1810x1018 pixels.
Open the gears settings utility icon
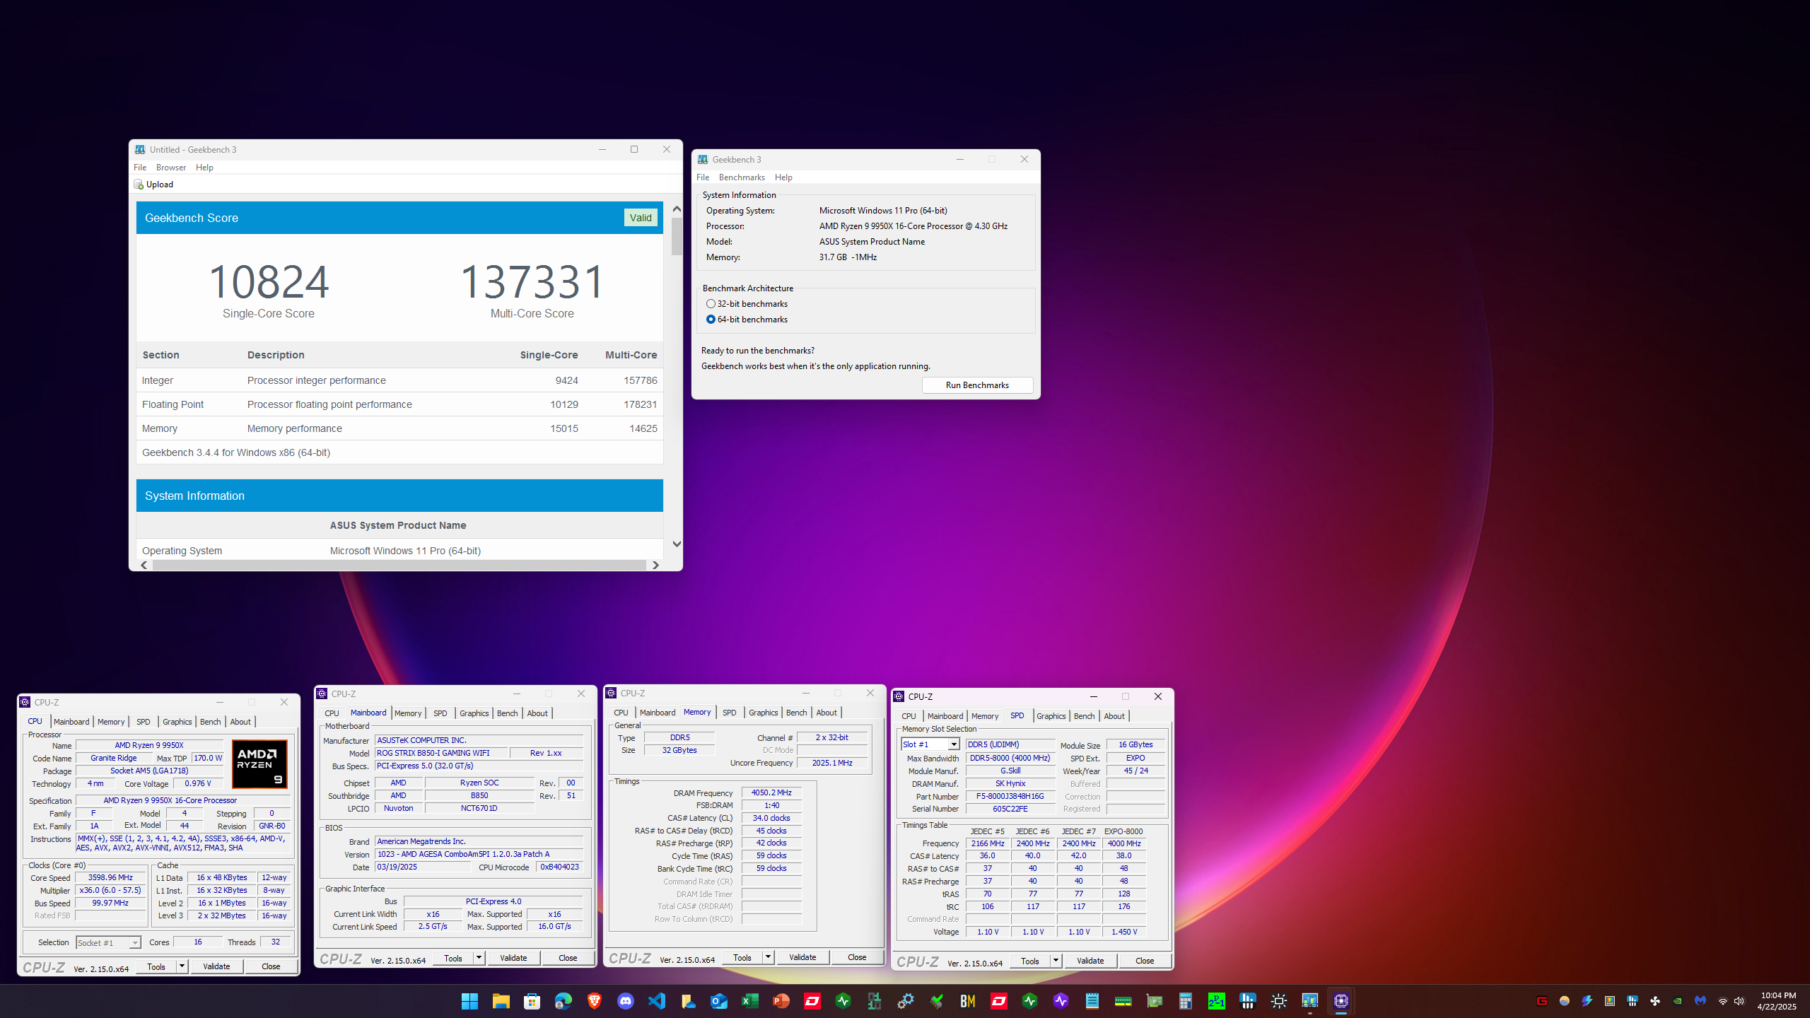tap(905, 1001)
